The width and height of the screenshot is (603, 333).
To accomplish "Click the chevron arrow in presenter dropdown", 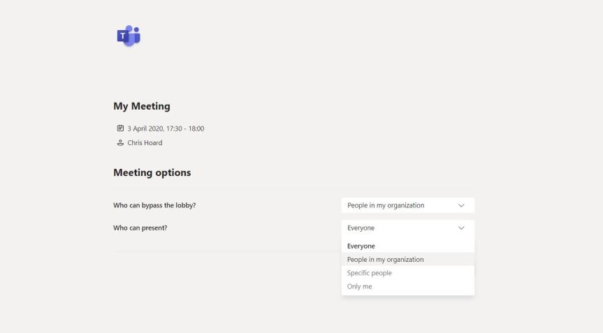I will (x=460, y=228).
